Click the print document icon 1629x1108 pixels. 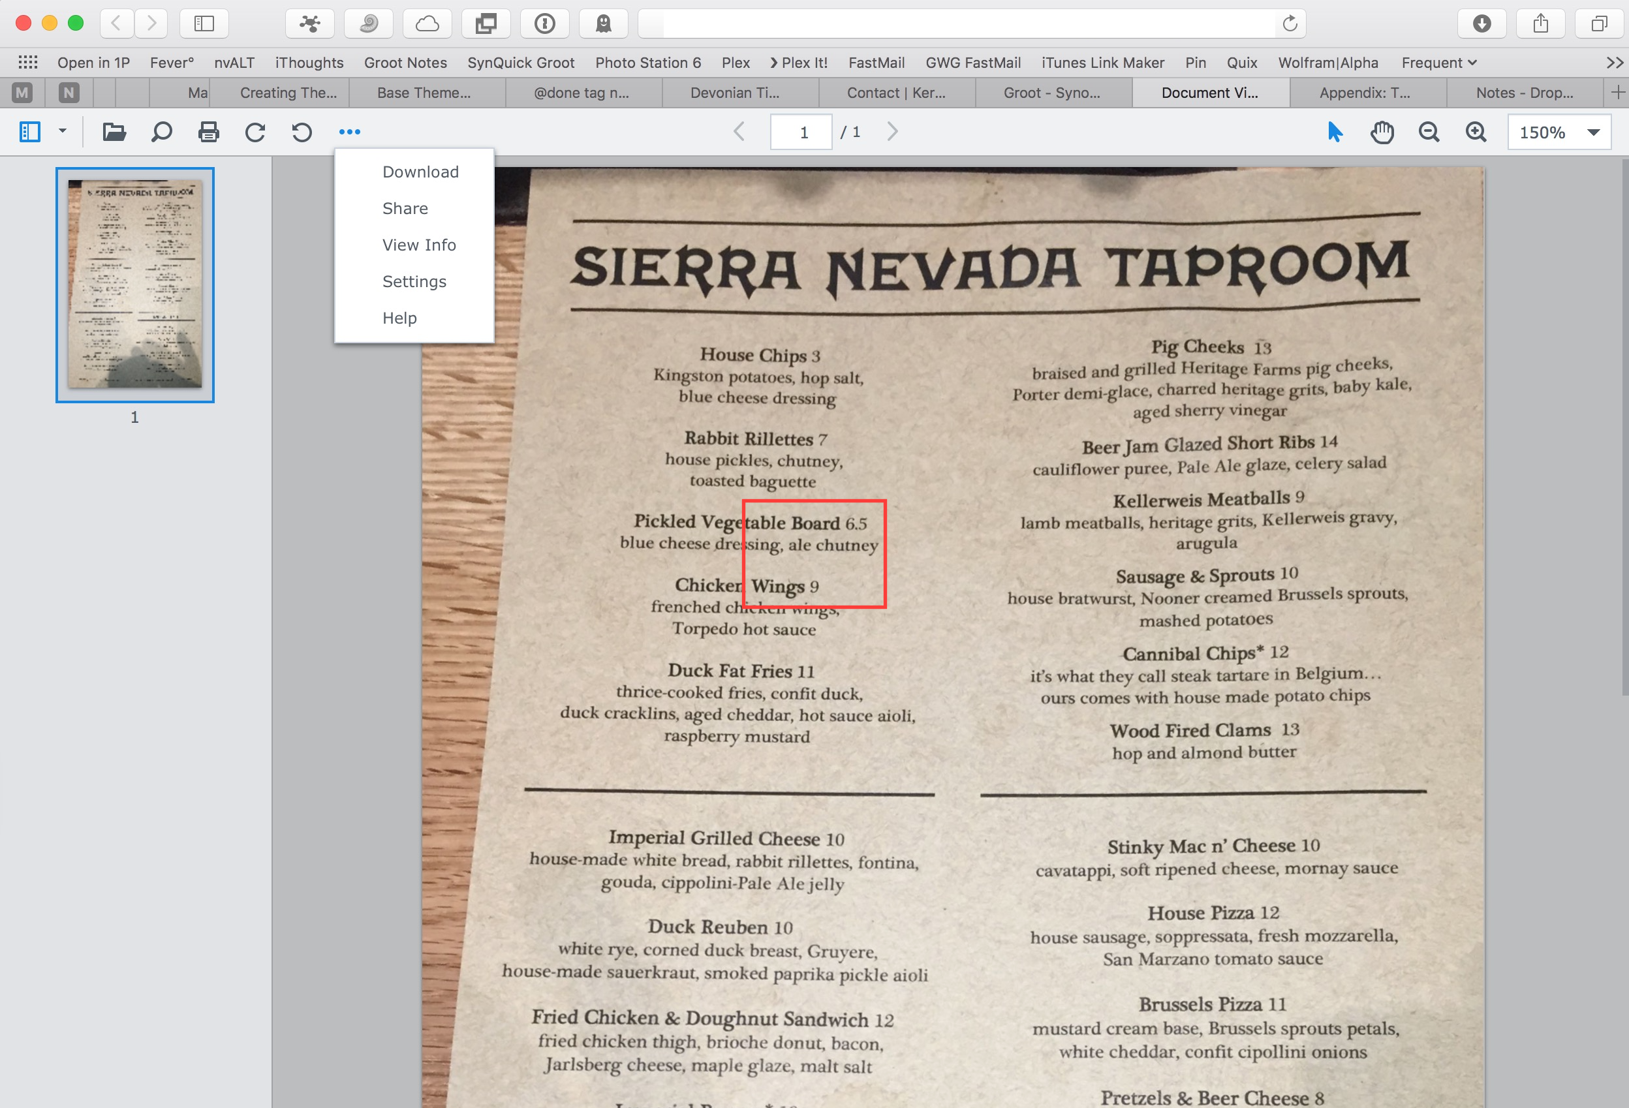[x=208, y=132]
